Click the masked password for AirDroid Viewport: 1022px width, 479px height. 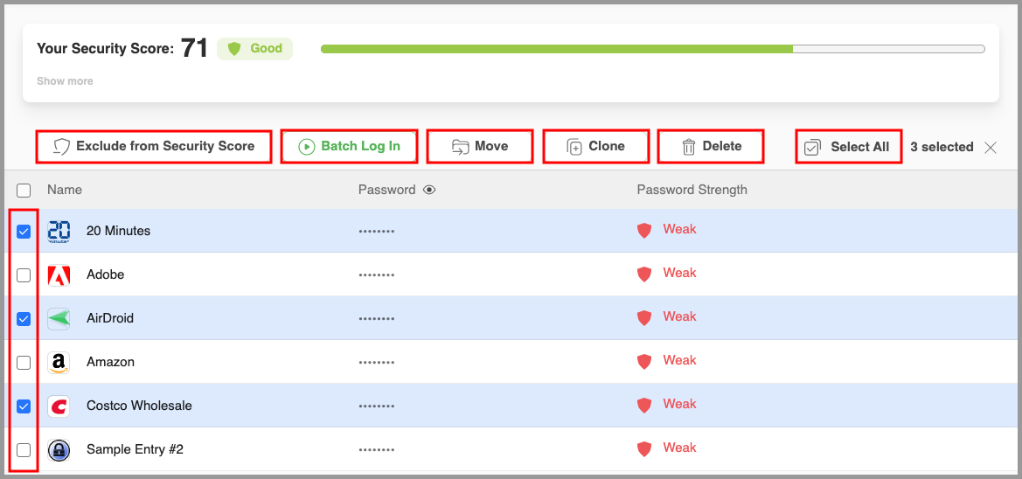tap(376, 319)
